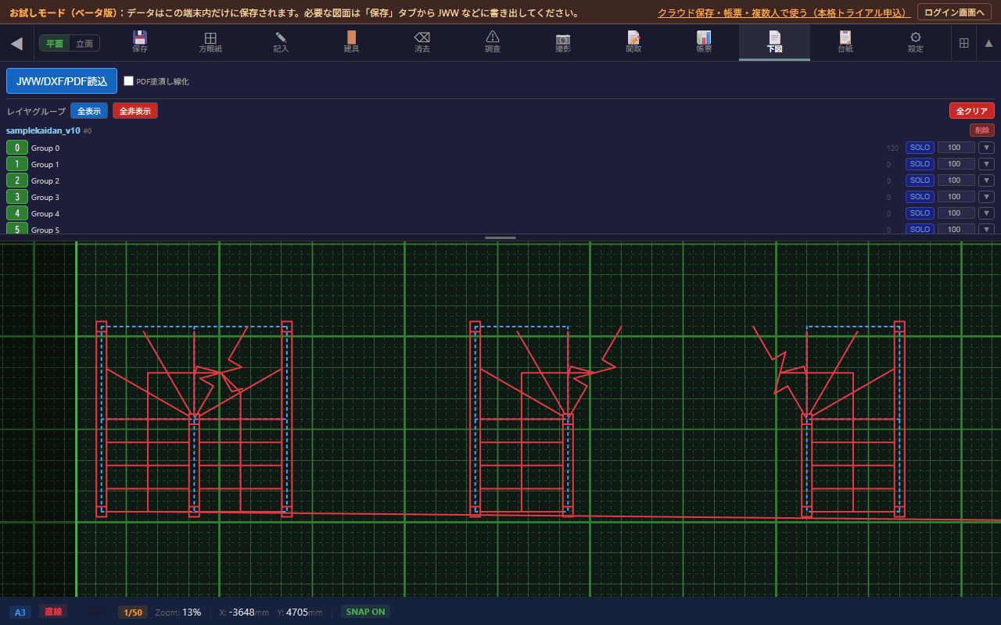This screenshot has height=625, width=1001.
Task: Collapse the toolbar with up triangle
Action: pyautogui.click(x=988, y=43)
